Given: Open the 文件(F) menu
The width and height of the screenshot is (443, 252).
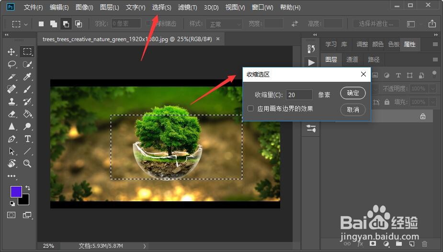Looking at the screenshot, I should click(33, 7).
